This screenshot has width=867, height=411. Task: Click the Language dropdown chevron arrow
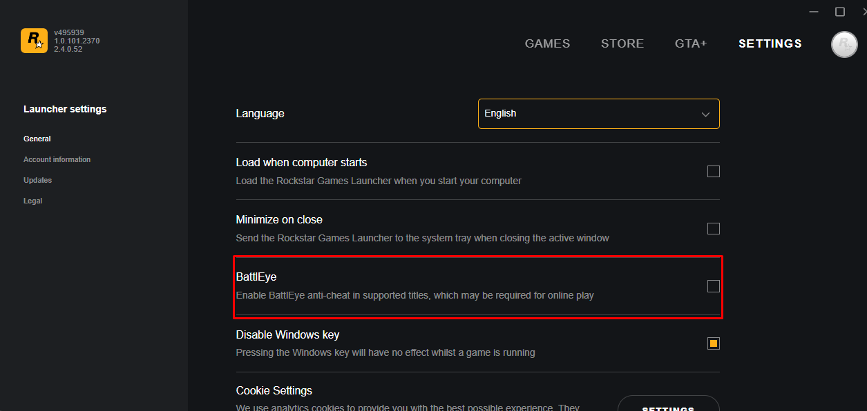coord(705,114)
